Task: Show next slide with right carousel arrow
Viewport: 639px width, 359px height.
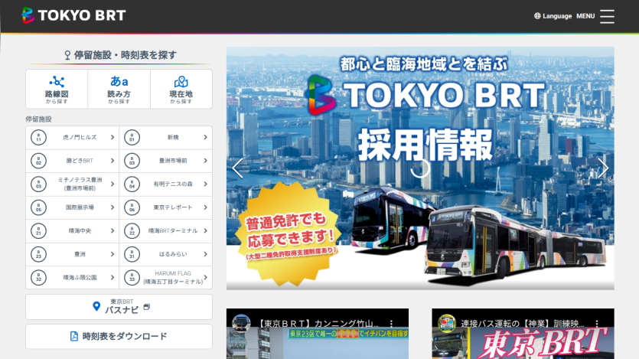Action: click(x=603, y=168)
